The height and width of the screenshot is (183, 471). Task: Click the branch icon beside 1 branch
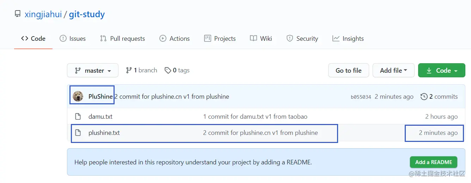point(129,70)
